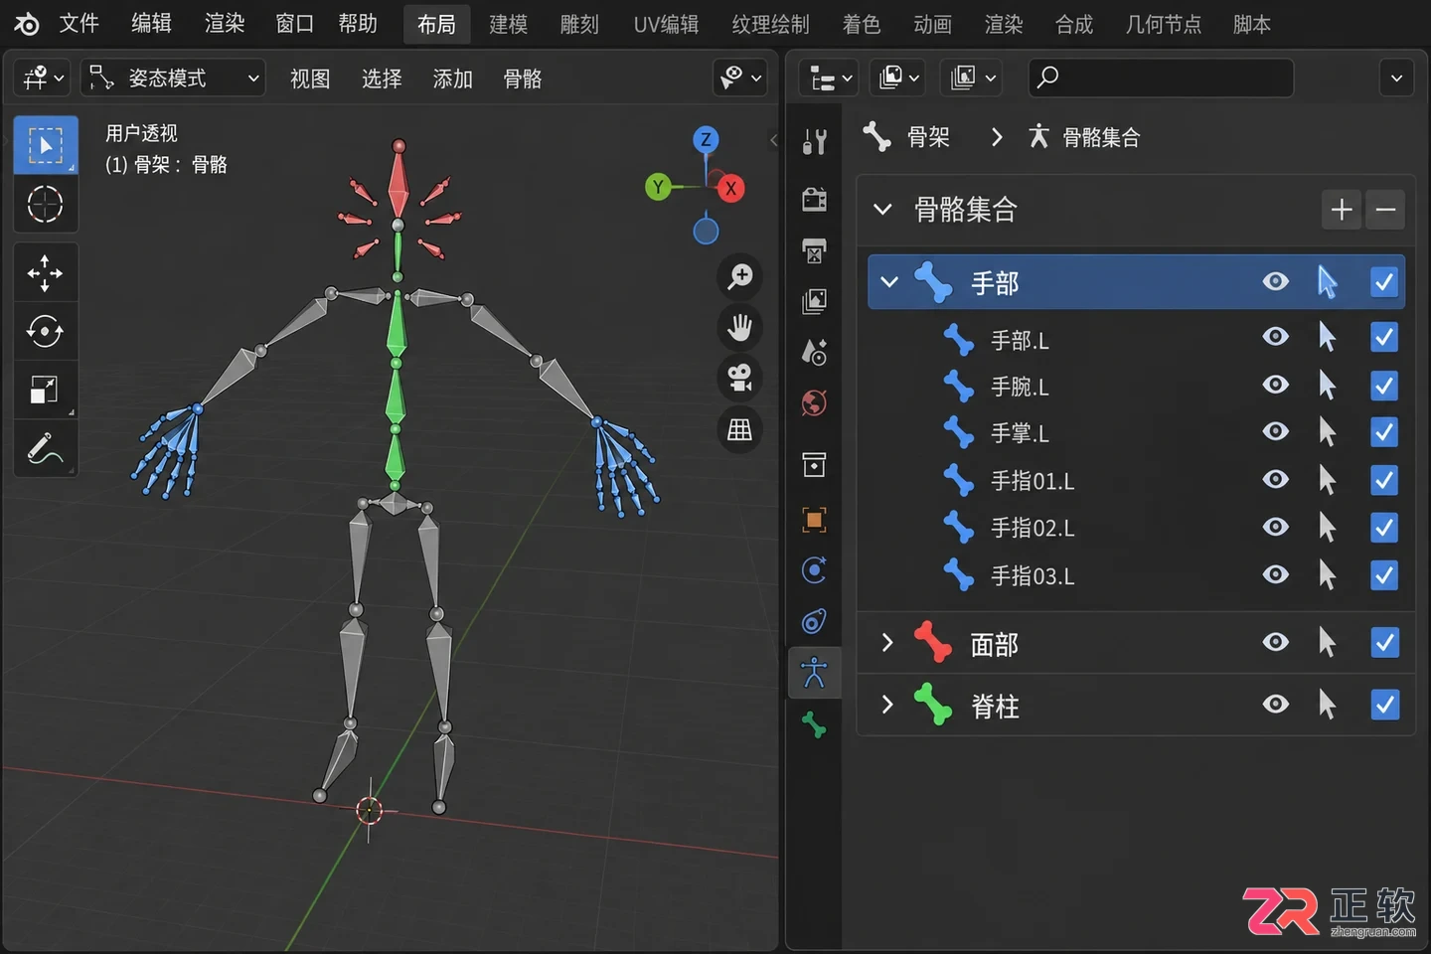Uncheck the checkbox for 手指01.L
Viewport: 1431px width, 954px height.
pyautogui.click(x=1384, y=480)
